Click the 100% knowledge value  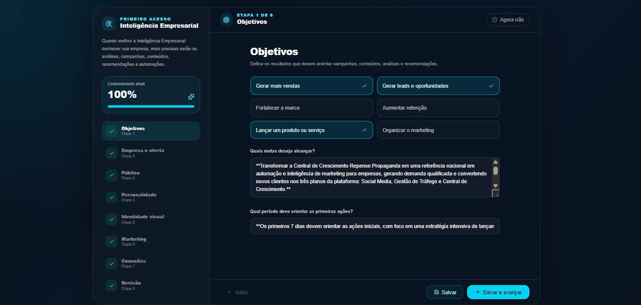click(122, 95)
